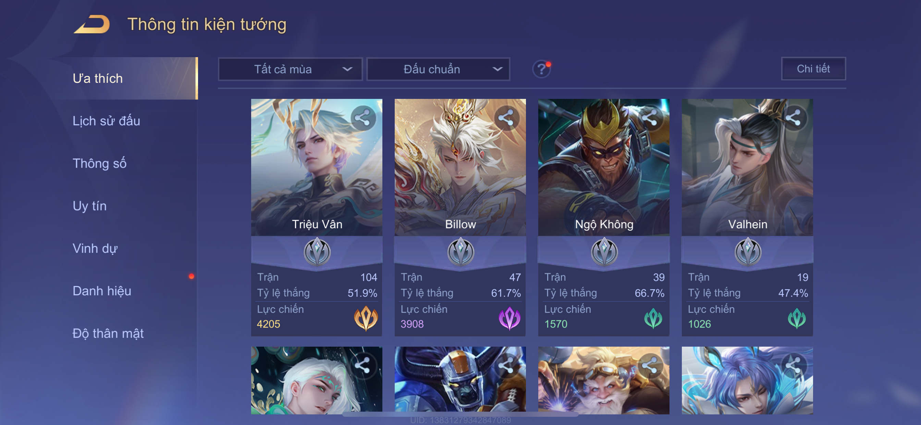The width and height of the screenshot is (921, 425).
Task: Open the question mark help icon
Action: pos(541,69)
